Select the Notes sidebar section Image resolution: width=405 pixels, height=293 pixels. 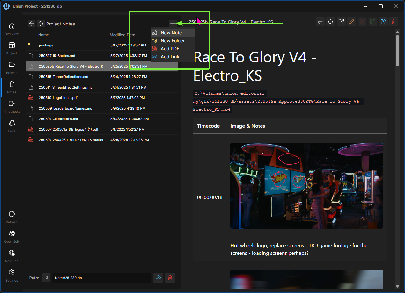[11, 87]
